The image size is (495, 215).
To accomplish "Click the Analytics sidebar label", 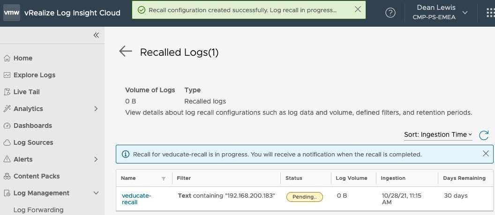I will point(28,109).
